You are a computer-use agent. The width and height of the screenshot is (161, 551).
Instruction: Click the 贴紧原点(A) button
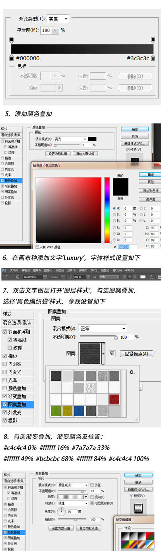coord(137,353)
